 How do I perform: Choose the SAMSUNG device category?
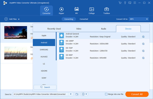(x=44, y=49)
